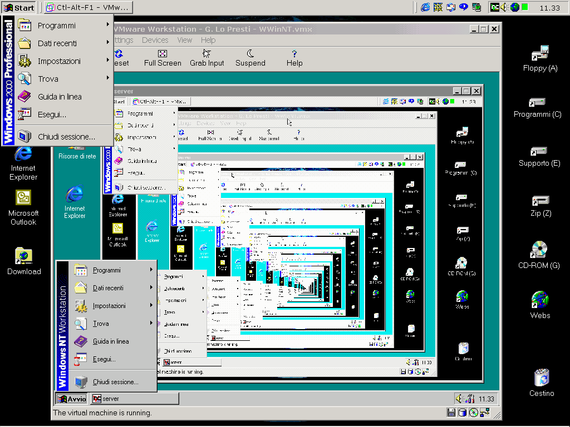Screen dimensions: 570x427
Task: Open Programmi in Windows 2000 Start menu
Action: pyautogui.click(x=63, y=26)
